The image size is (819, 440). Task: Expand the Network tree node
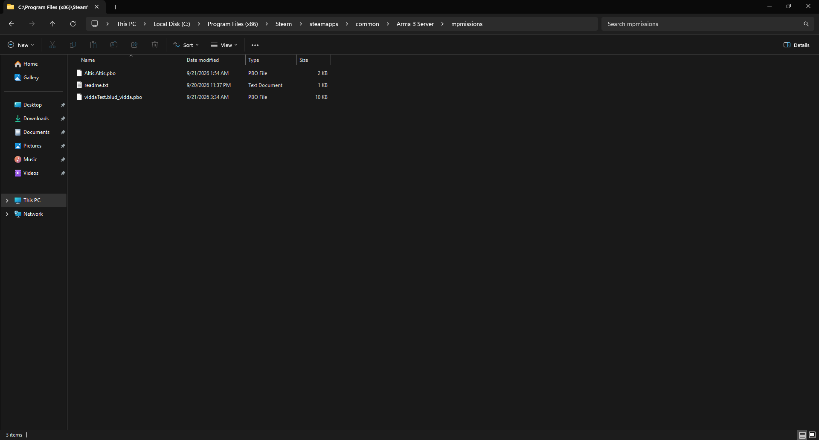click(7, 214)
